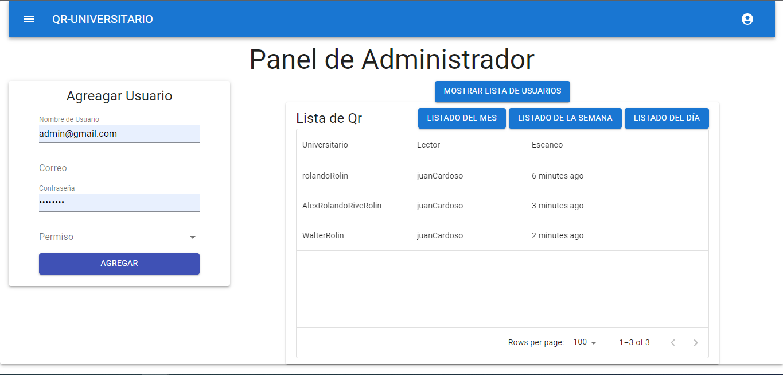Click the Nombre de Usuario field
Screen dimensions: 783x375
tap(119, 134)
